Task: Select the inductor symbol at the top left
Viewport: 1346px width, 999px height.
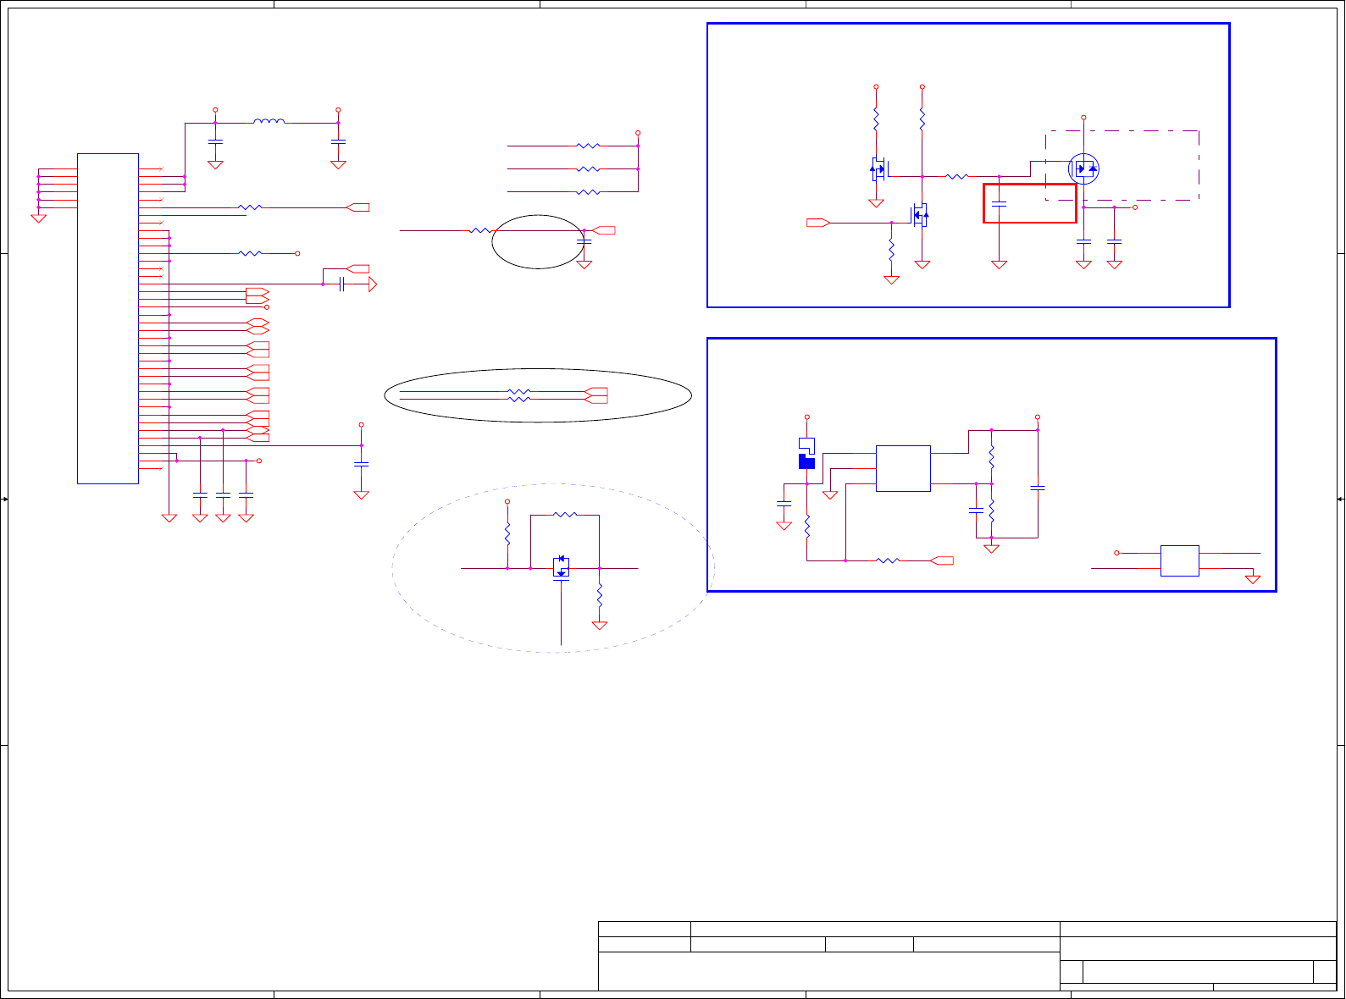Action: (269, 121)
